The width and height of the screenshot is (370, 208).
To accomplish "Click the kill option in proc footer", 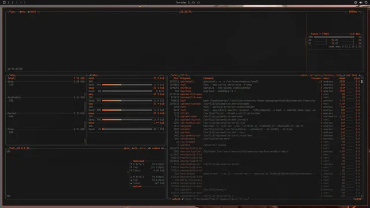I will [x=214, y=199].
